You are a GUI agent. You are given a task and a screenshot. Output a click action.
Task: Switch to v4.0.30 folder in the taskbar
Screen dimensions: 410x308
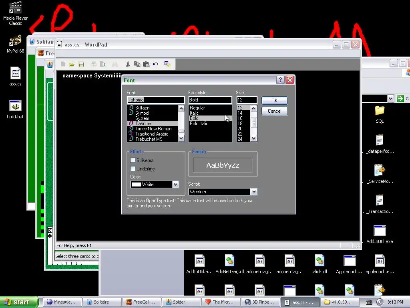(x=340, y=302)
